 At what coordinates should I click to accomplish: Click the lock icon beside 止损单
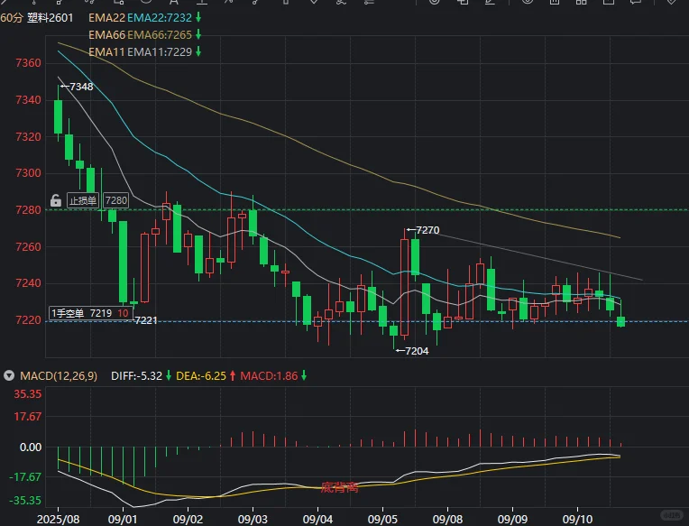(55, 200)
